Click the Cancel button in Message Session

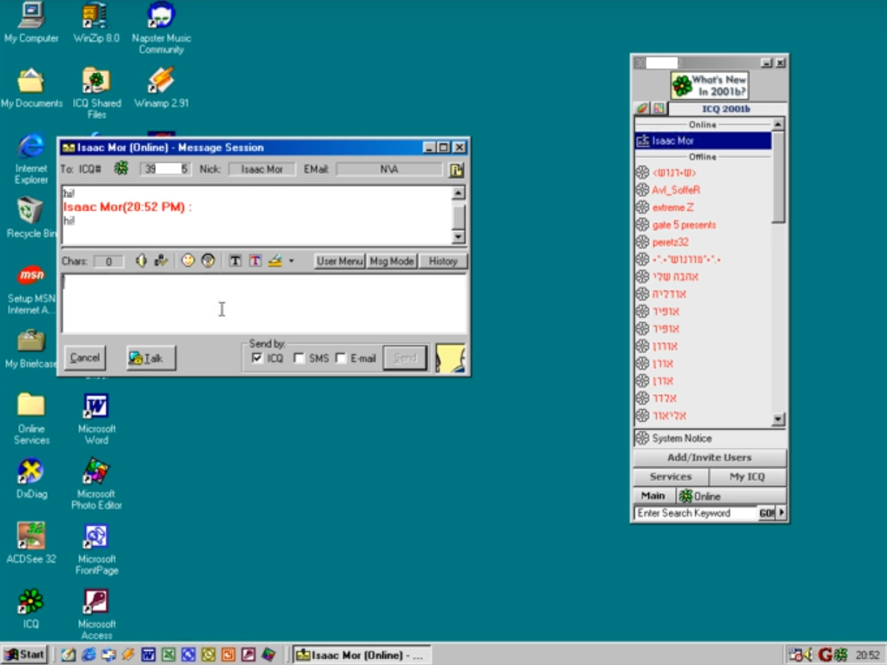(x=85, y=358)
